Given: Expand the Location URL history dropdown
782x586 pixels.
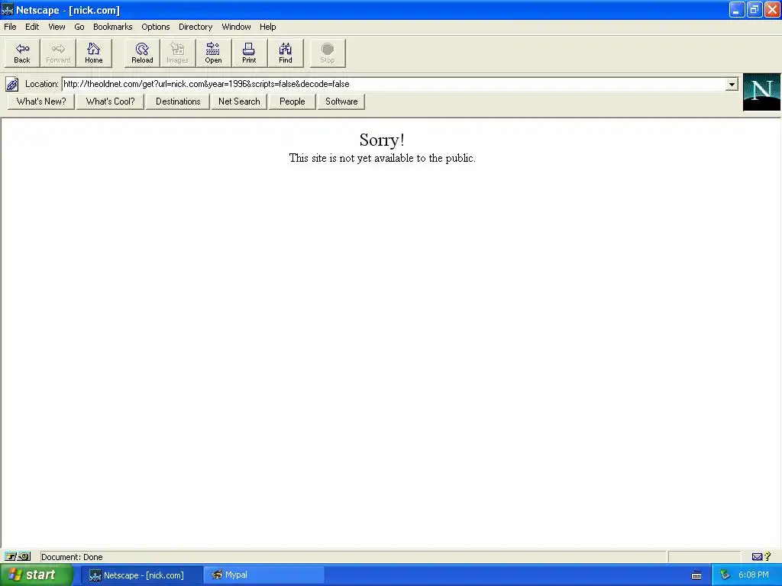Looking at the screenshot, I should click(731, 84).
